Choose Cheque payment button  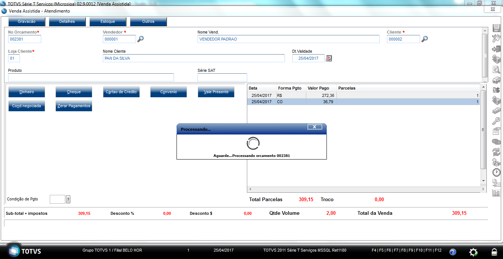(x=74, y=92)
